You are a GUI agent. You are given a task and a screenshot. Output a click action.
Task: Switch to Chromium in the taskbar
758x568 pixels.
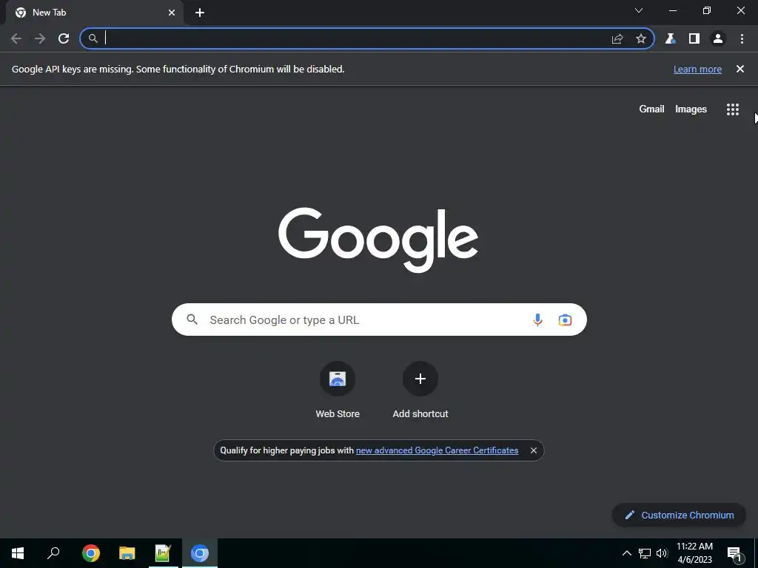(x=200, y=553)
